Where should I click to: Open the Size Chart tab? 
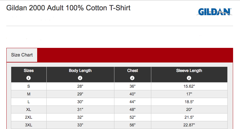(22, 55)
